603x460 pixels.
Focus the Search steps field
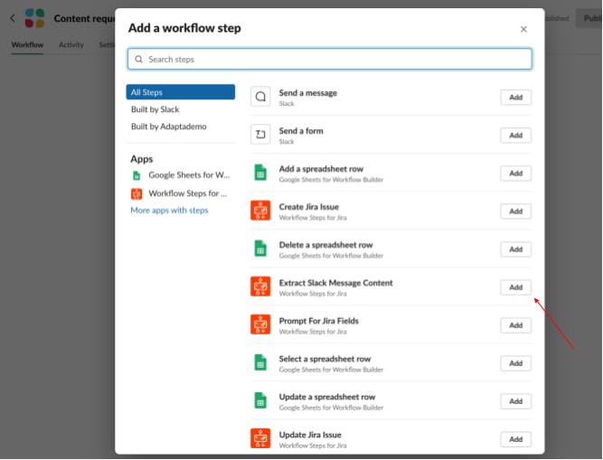tap(330, 59)
